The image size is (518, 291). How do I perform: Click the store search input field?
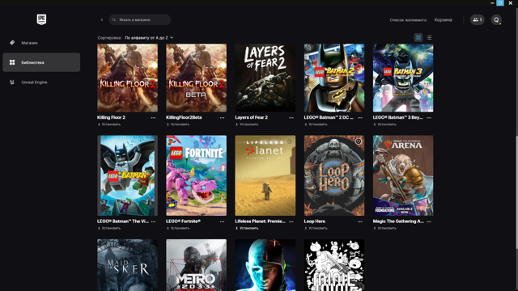140,19
